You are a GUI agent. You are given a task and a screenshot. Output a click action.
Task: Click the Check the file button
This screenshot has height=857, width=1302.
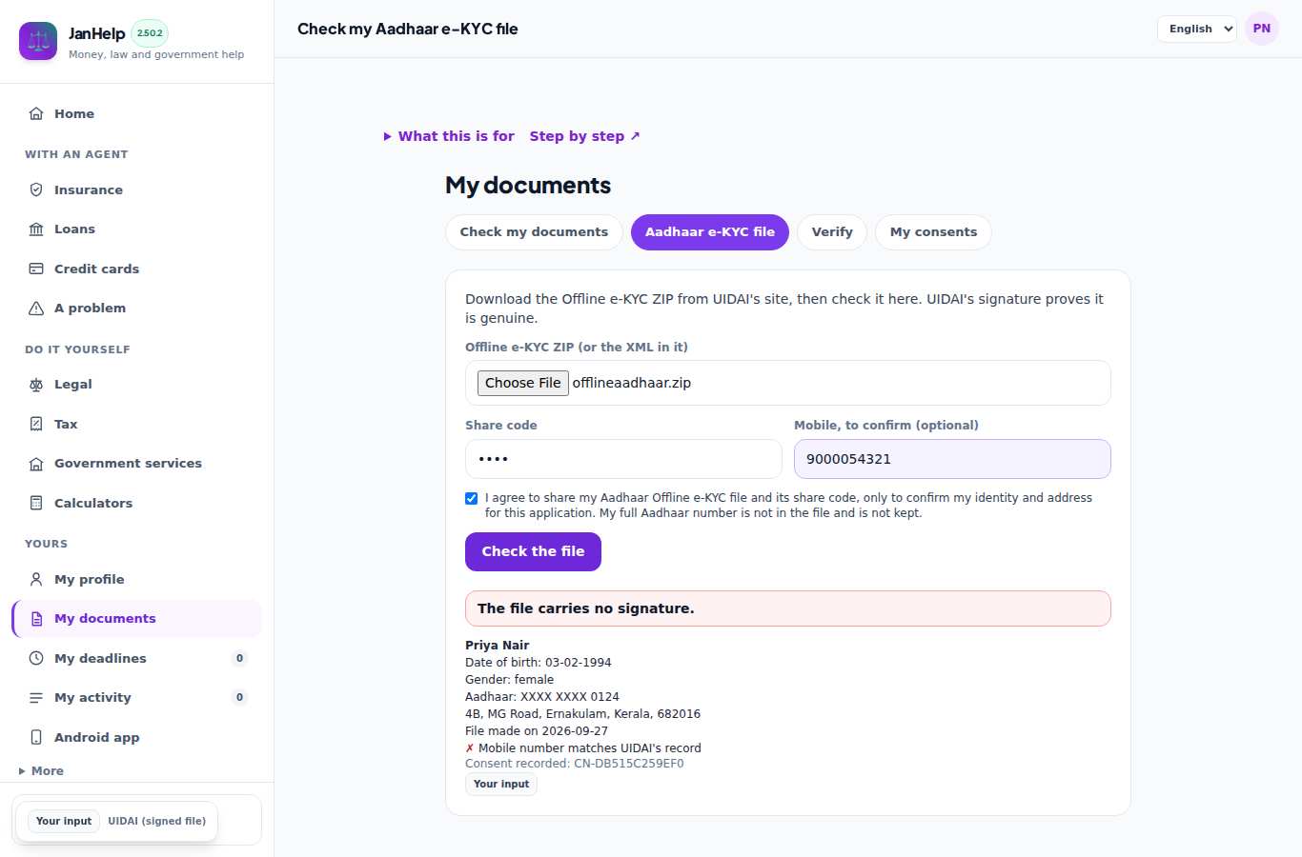coord(533,552)
